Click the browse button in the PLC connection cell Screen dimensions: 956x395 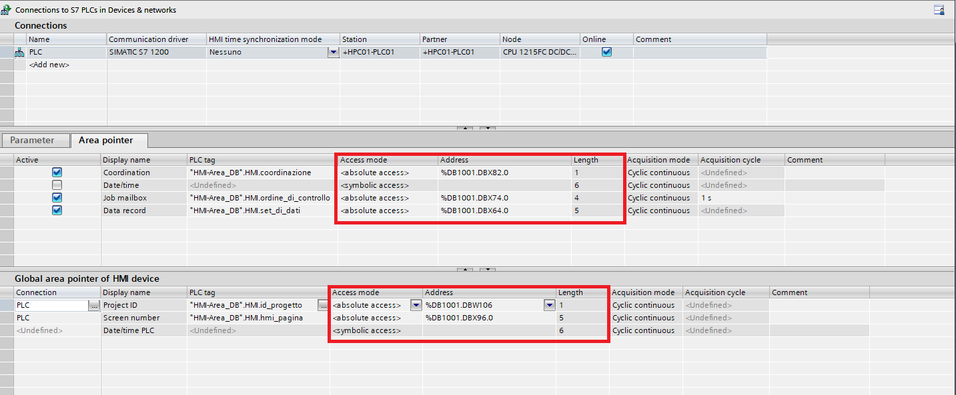pos(94,305)
